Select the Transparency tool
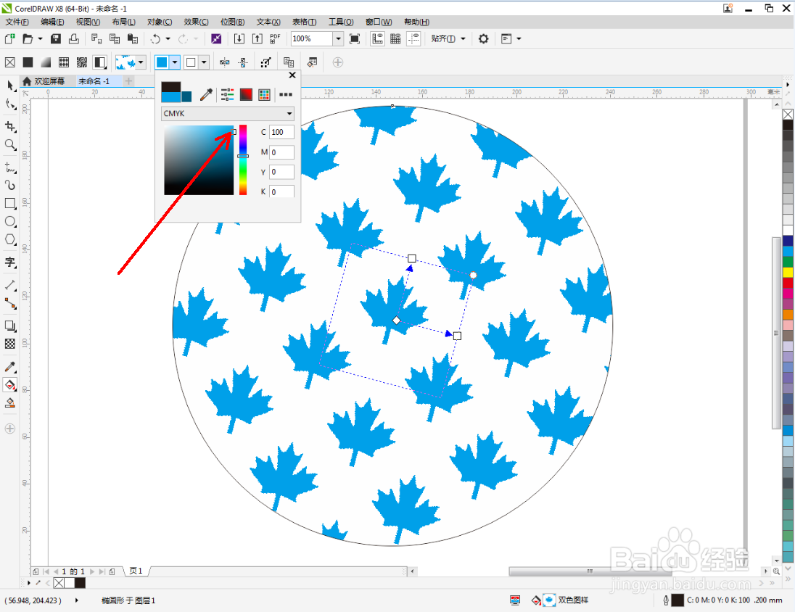Viewport: 795px width, 612px height. point(10,344)
